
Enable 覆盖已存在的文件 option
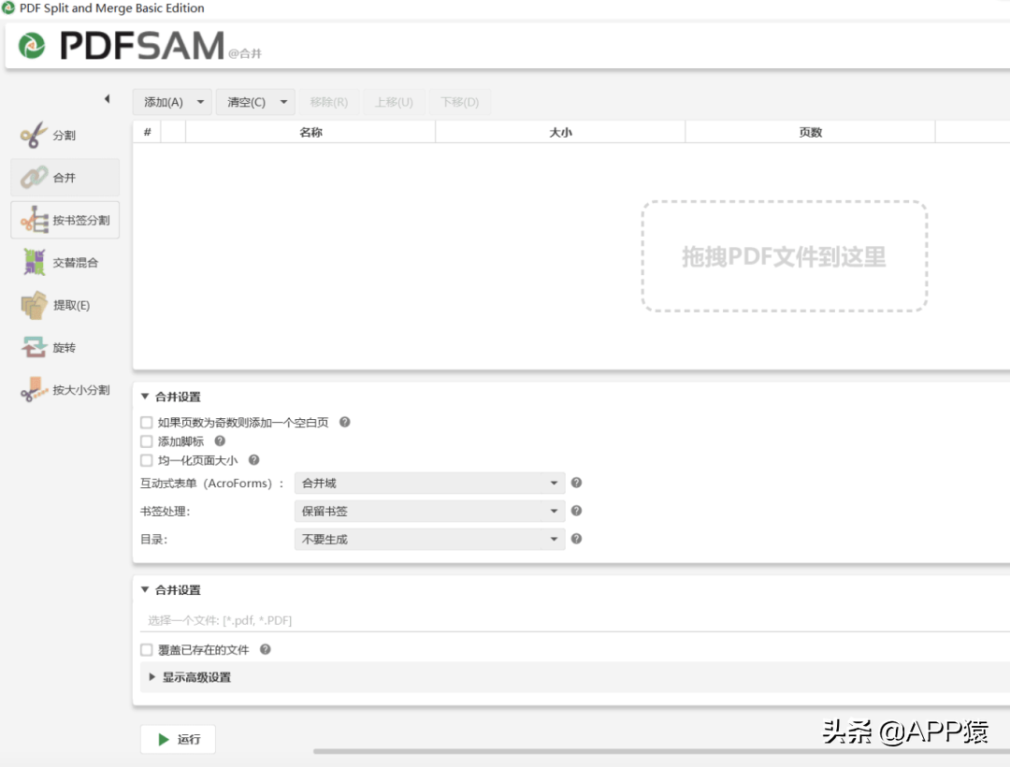147,649
